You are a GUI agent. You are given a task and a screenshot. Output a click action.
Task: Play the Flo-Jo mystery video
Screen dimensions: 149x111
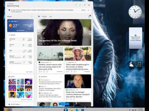[x=64, y=30]
